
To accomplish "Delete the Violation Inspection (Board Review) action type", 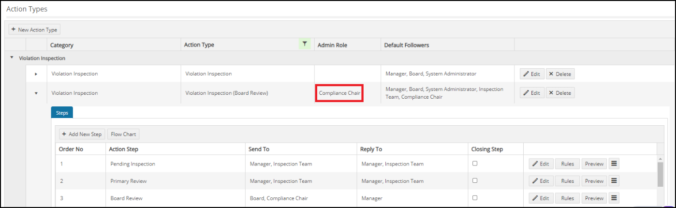I will (x=560, y=93).
